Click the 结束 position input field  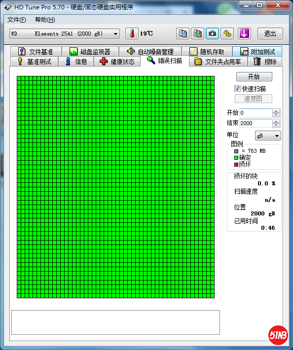(x=256, y=123)
